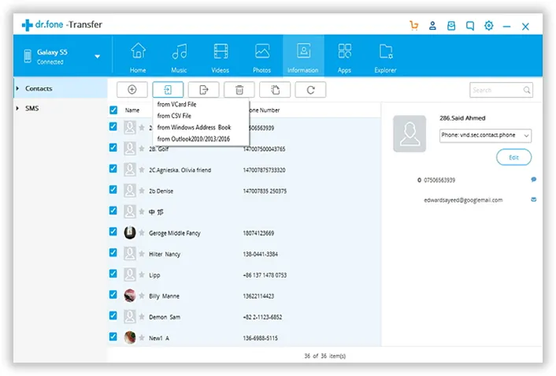Click the dr.fone logo icon

pos(28,25)
